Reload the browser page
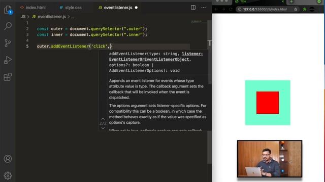 [x=231, y=9]
